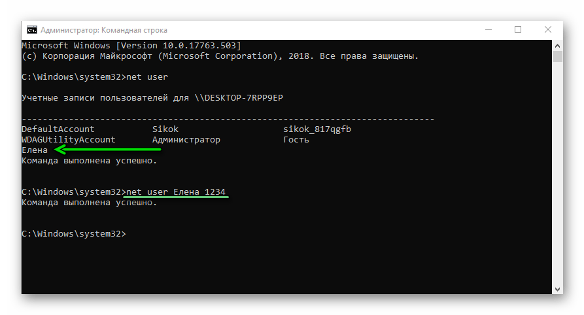Click the Command Prompt icon in title bar
This screenshot has height=315, width=584.
click(31, 30)
